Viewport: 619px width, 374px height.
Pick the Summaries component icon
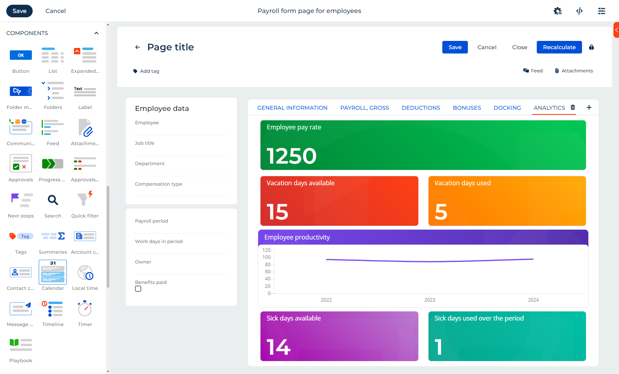point(53,236)
